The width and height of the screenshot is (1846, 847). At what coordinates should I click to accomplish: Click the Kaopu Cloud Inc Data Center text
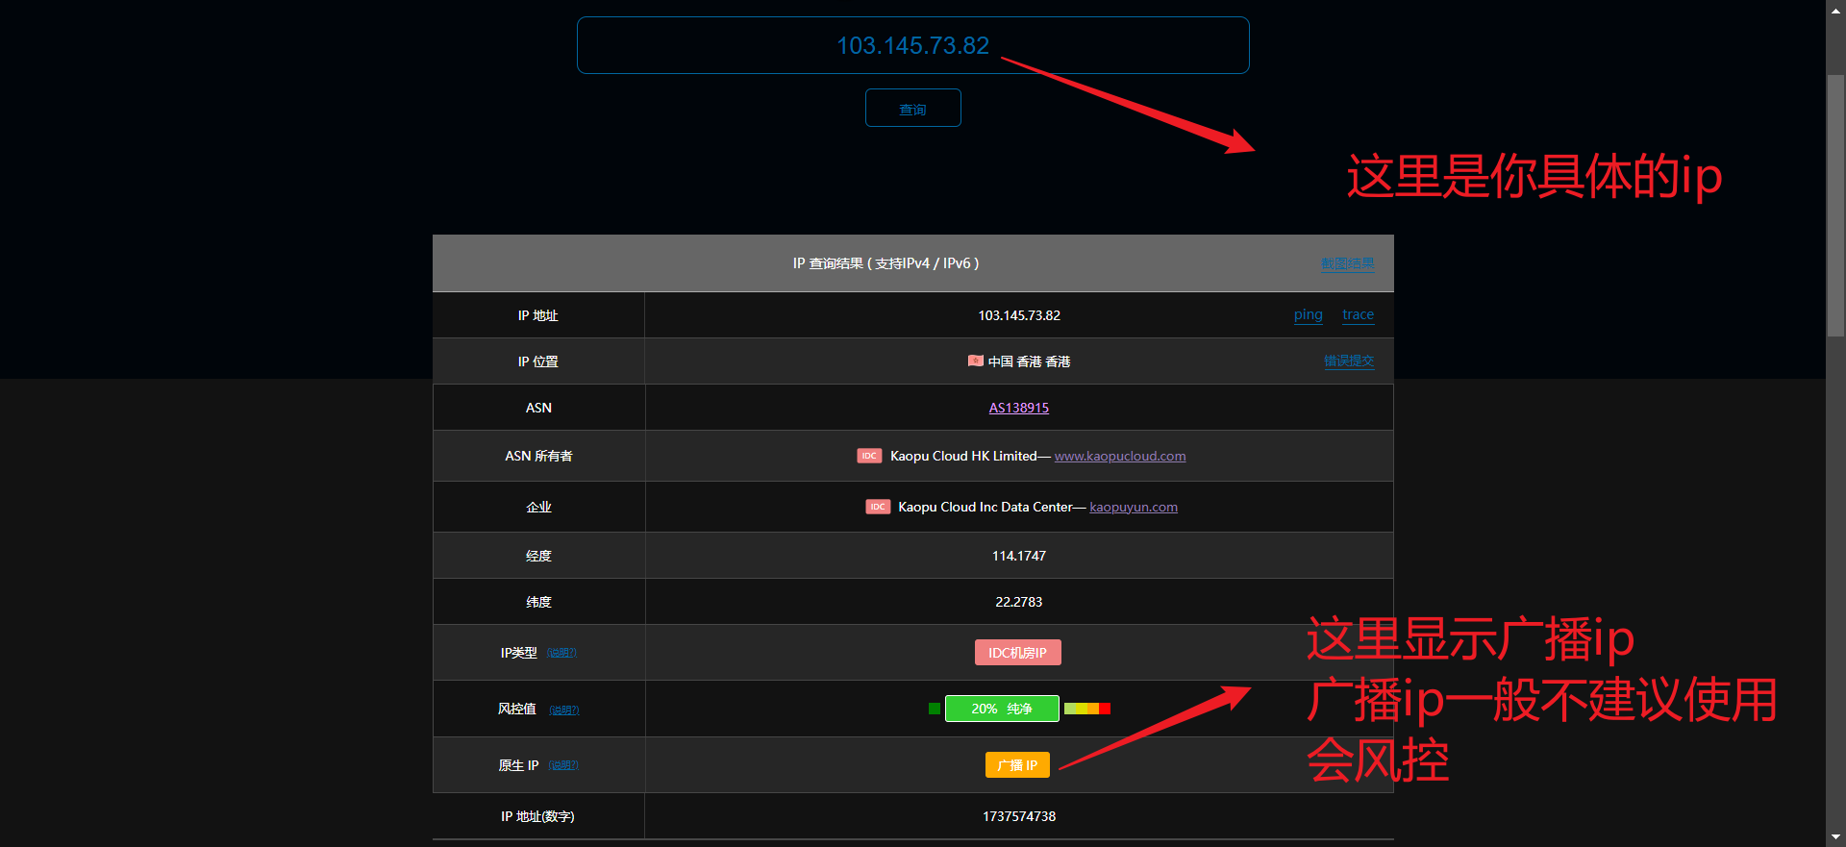(985, 507)
